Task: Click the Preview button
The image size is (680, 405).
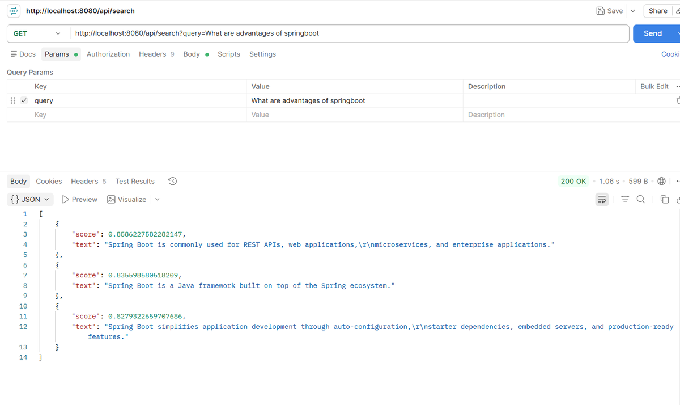Action: (x=79, y=199)
